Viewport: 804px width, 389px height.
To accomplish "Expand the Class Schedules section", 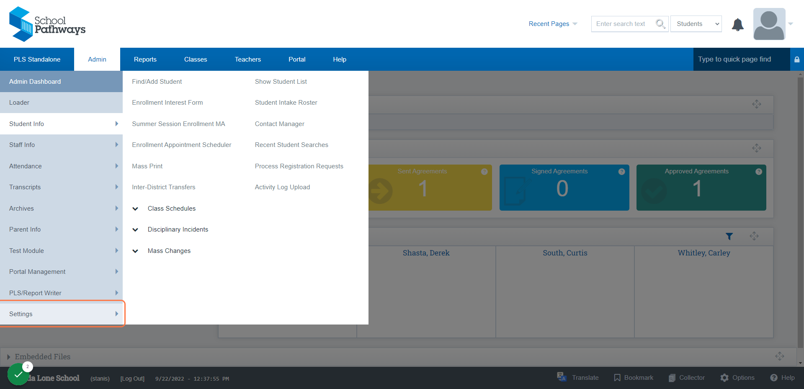I will coord(135,209).
